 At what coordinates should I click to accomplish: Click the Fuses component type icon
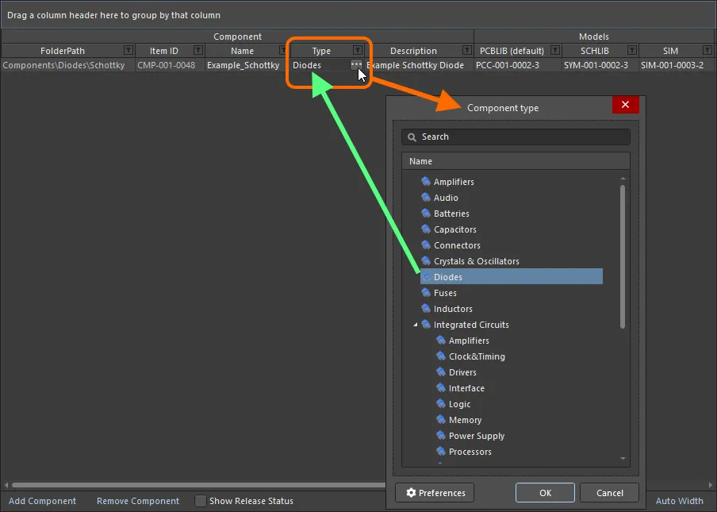(x=426, y=293)
